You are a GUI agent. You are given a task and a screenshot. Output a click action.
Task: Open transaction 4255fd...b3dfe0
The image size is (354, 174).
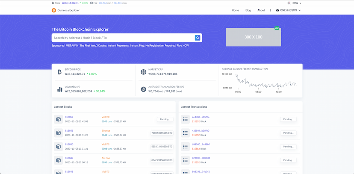pos(201,131)
